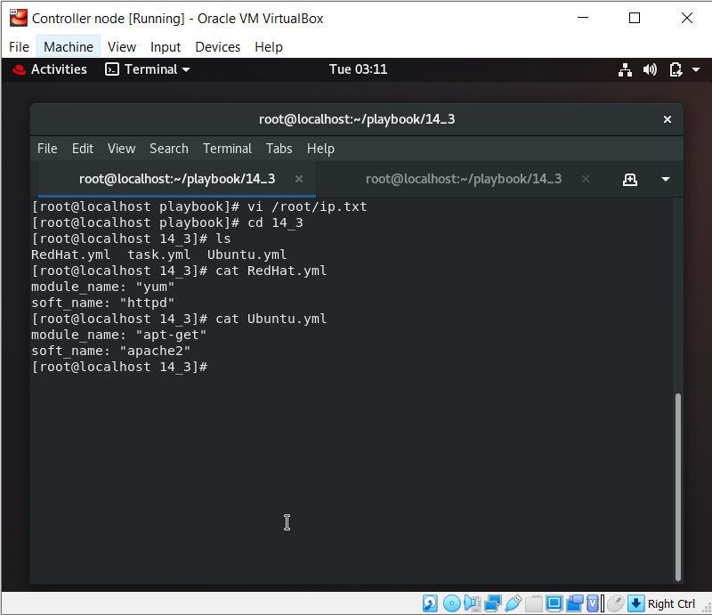
Task: Click the new terminal tab icon
Action: pyautogui.click(x=629, y=180)
